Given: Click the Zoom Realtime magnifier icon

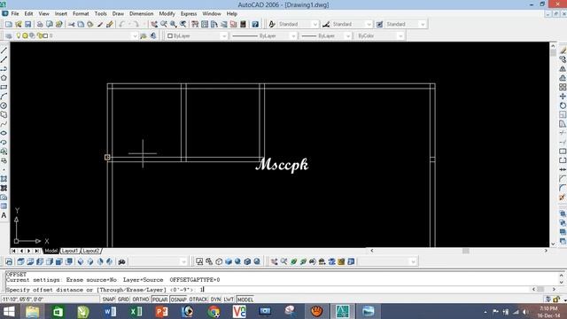Looking at the screenshot, I should click(164, 24).
